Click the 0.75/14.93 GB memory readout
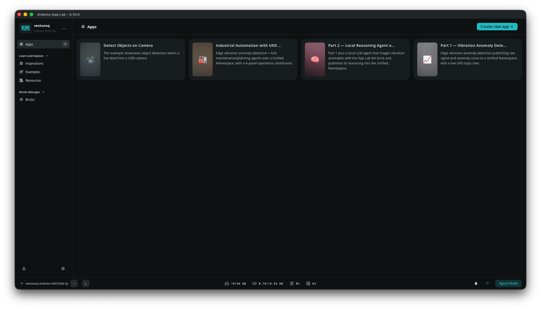Image resolution: width=541 pixels, height=309 pixels. (x=271, y=283)
